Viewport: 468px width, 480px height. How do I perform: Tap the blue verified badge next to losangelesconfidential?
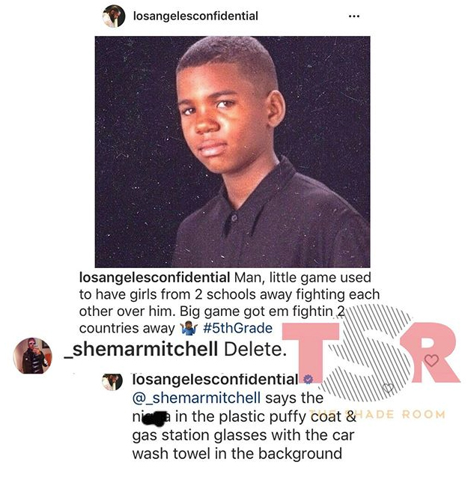point(309,380)
